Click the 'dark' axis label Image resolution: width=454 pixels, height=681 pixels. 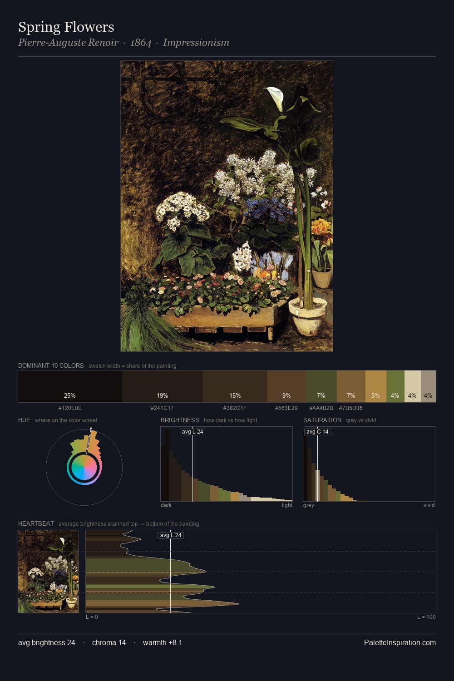click(166, 505)
